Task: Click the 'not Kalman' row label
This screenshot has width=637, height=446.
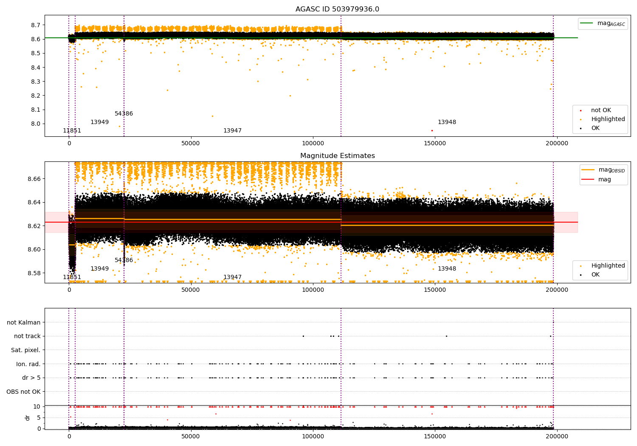Action: (x=24, y=323)
